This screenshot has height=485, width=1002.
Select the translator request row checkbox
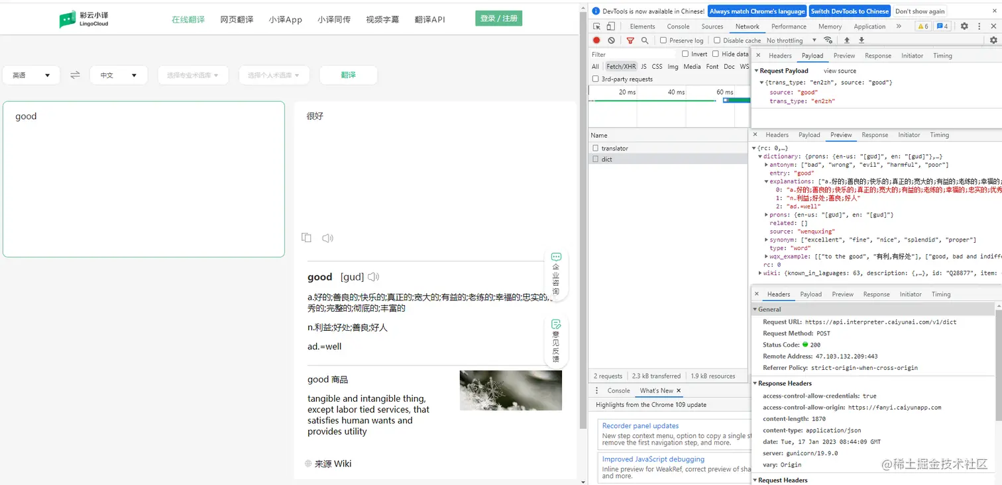[x=596, y=148]
